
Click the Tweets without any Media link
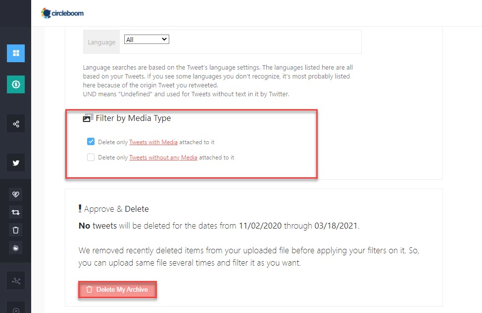pyautogui.click(x=163, y=157)
